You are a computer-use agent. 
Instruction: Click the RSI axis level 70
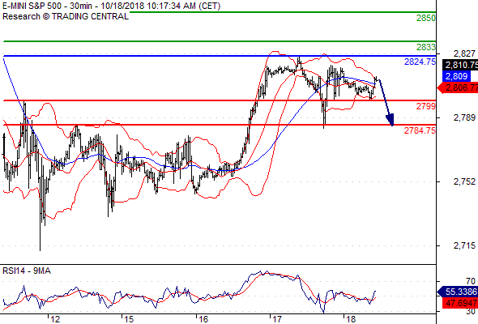click(471, 281)
